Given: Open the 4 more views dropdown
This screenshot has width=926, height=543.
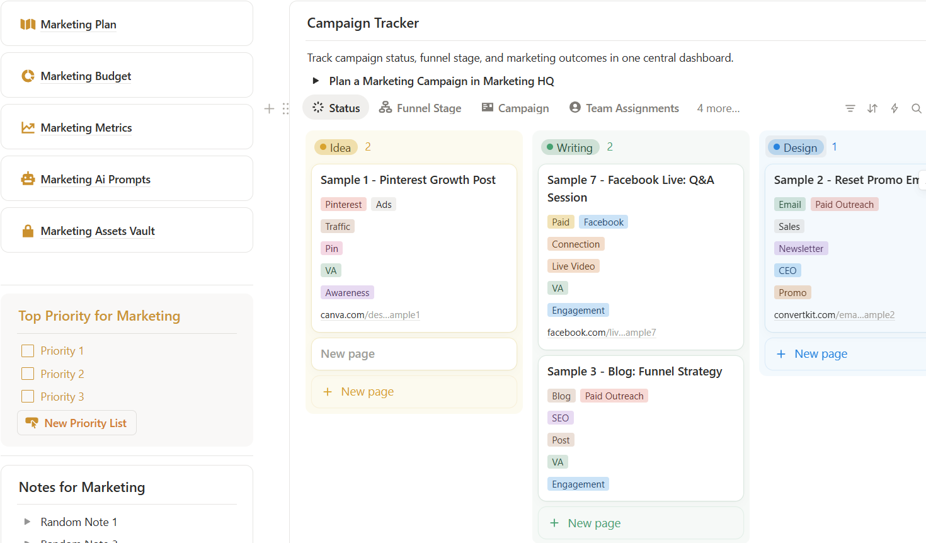Looking at the screenshot, I should coord(718,108).
